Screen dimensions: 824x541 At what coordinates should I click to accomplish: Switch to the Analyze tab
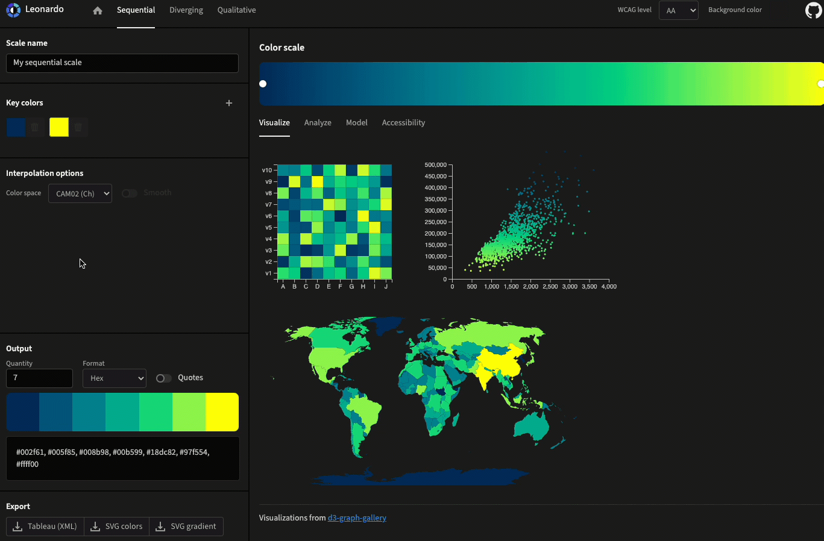click(318, 123)
